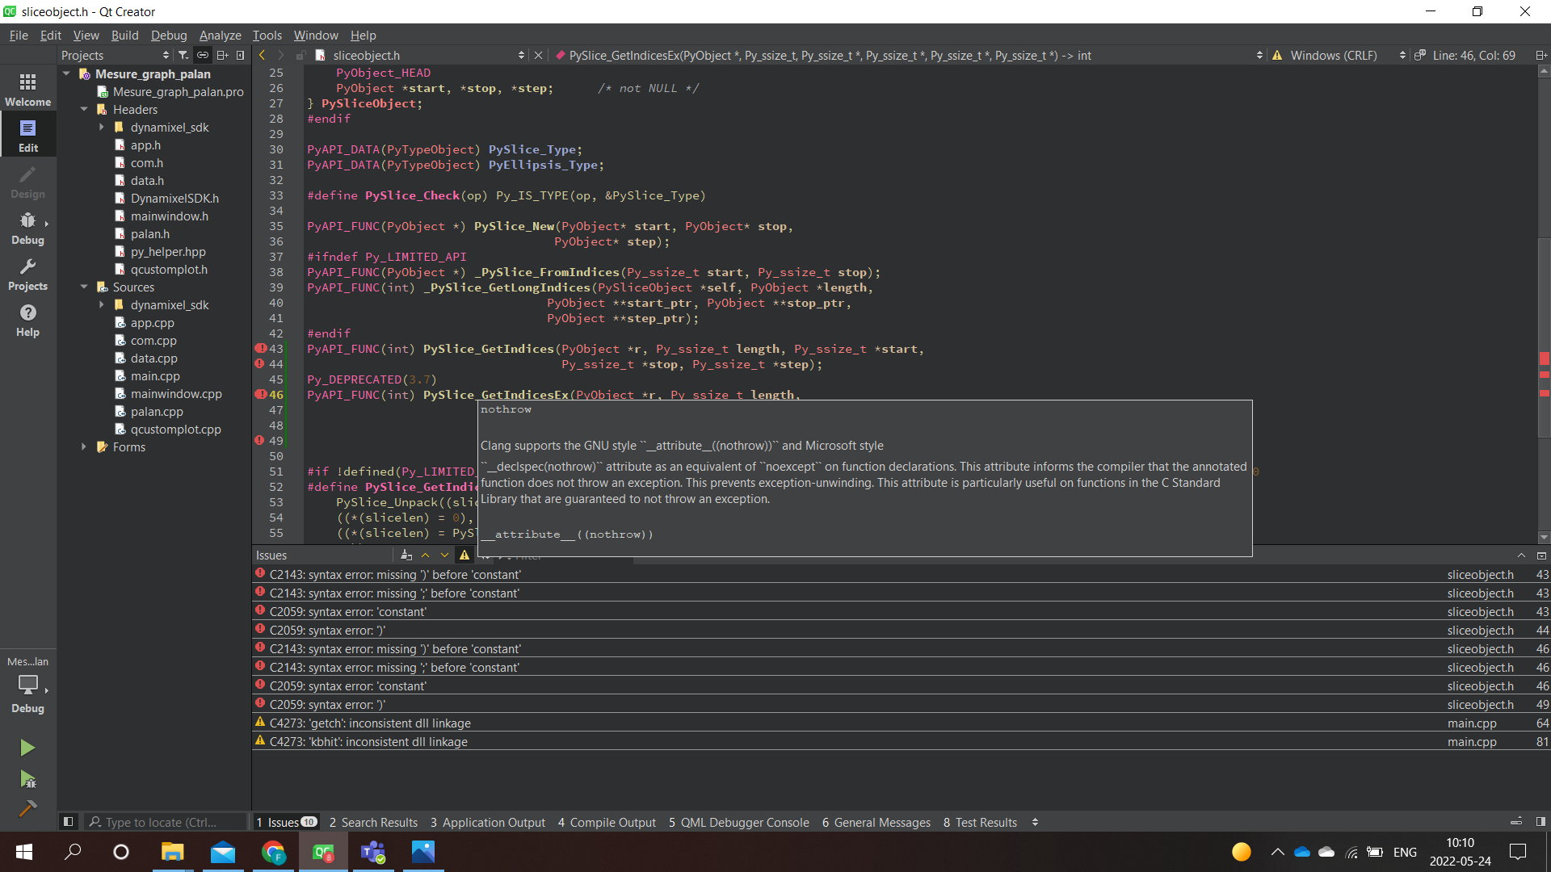This screenshot has width=1551, height=872.
Task: Open the Welcome mode
Action: (x=27, y=89)
